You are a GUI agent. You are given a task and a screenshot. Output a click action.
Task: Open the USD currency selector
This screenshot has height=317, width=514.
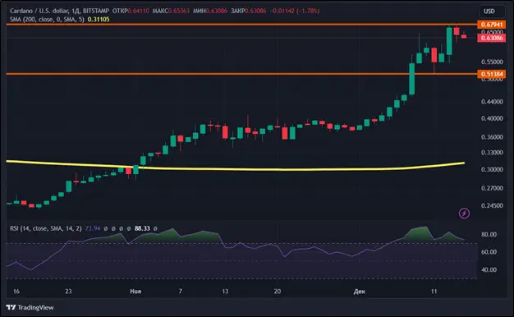tap(489, 11)
